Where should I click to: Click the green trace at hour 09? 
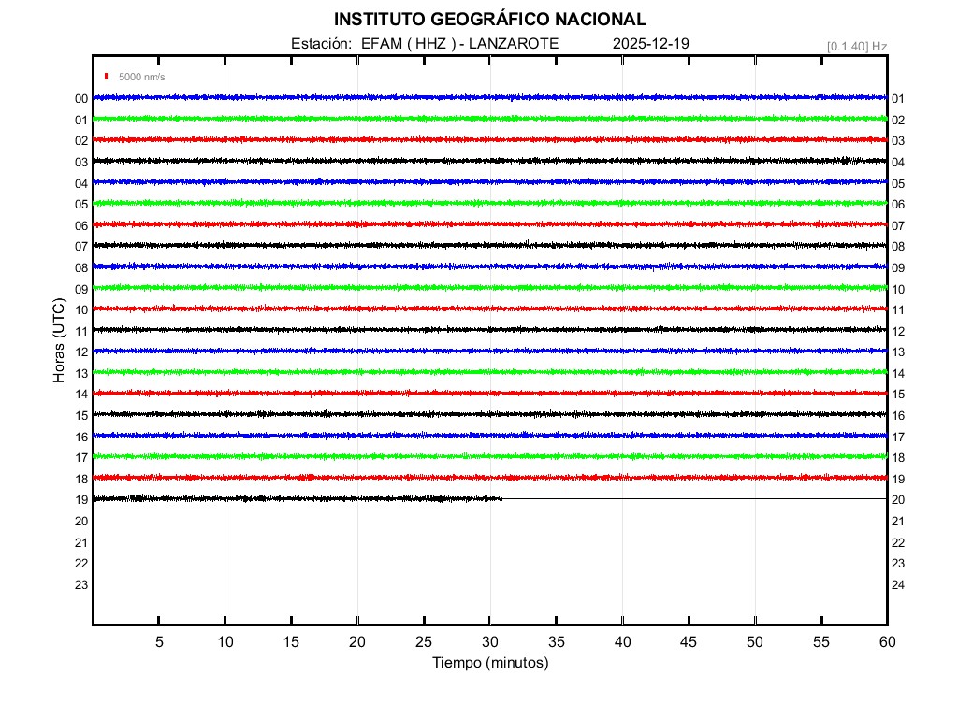click(489, 287)
